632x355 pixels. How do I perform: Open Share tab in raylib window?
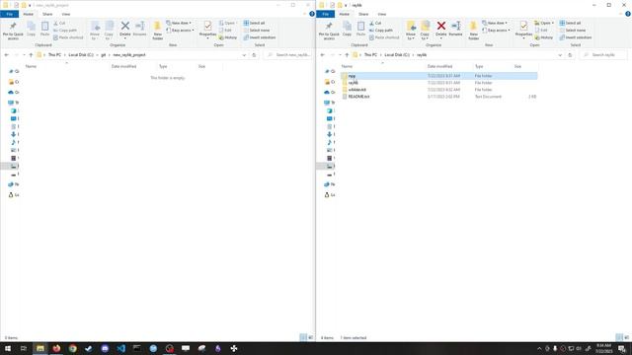tap(363, 14)
